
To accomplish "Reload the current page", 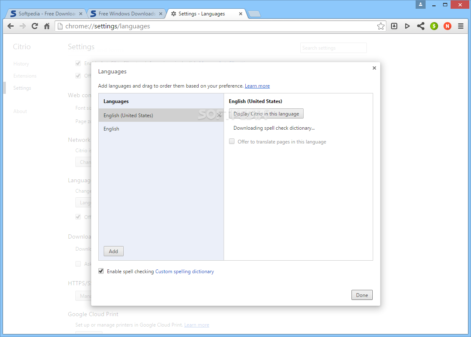I will [x=35, y=26].
